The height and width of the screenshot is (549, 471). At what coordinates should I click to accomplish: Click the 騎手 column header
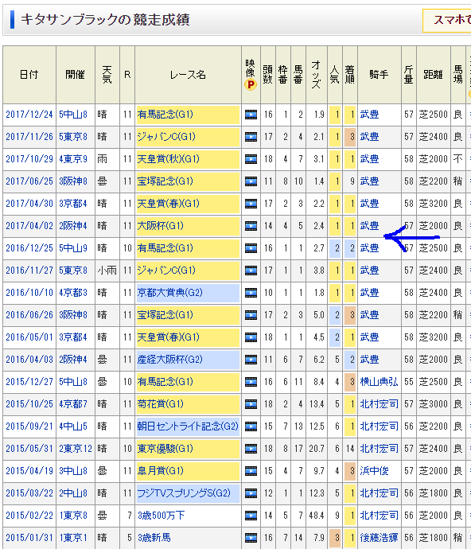(x=379, y=75)
